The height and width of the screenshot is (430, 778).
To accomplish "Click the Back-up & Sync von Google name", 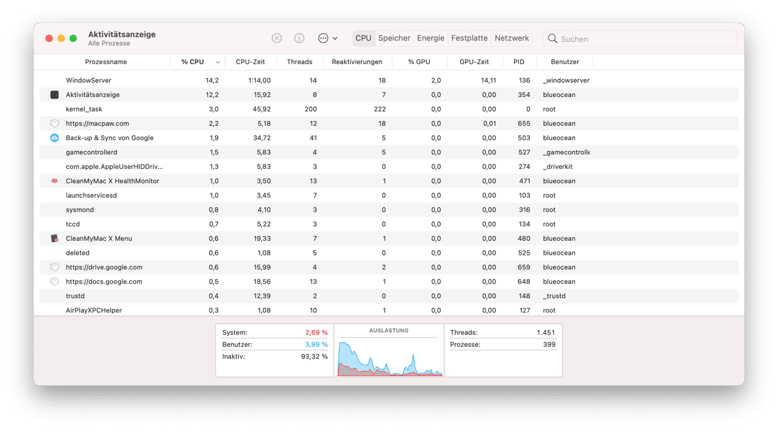I will pyautogui.click(x=109, y=138).
